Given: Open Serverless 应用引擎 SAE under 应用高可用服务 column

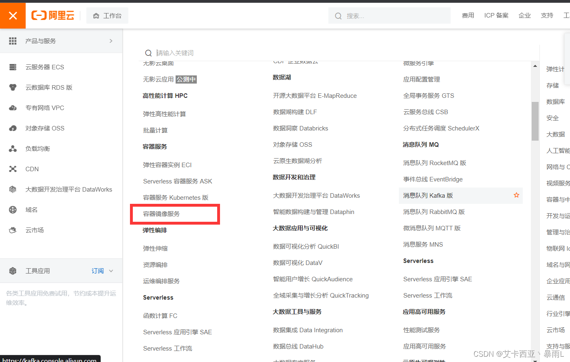Looking at the screenshot, I should pos(438,279).
